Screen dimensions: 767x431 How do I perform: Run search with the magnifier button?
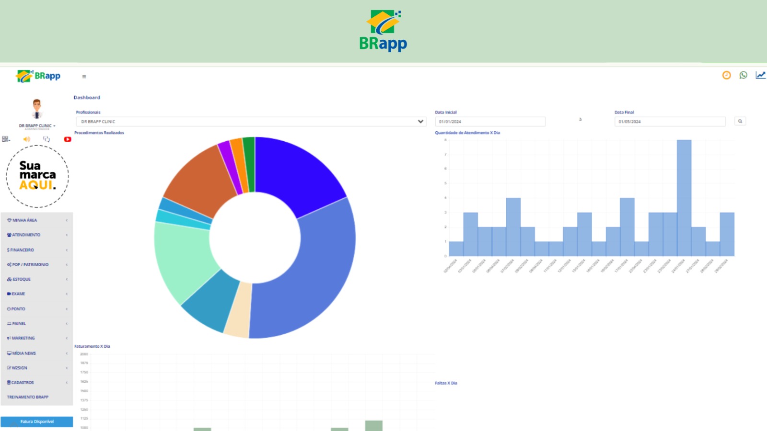(x=740, y=122)
